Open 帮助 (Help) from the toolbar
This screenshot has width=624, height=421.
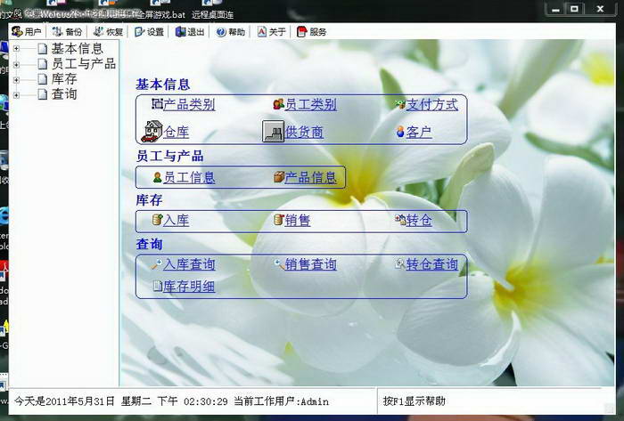tap(230, 32)
